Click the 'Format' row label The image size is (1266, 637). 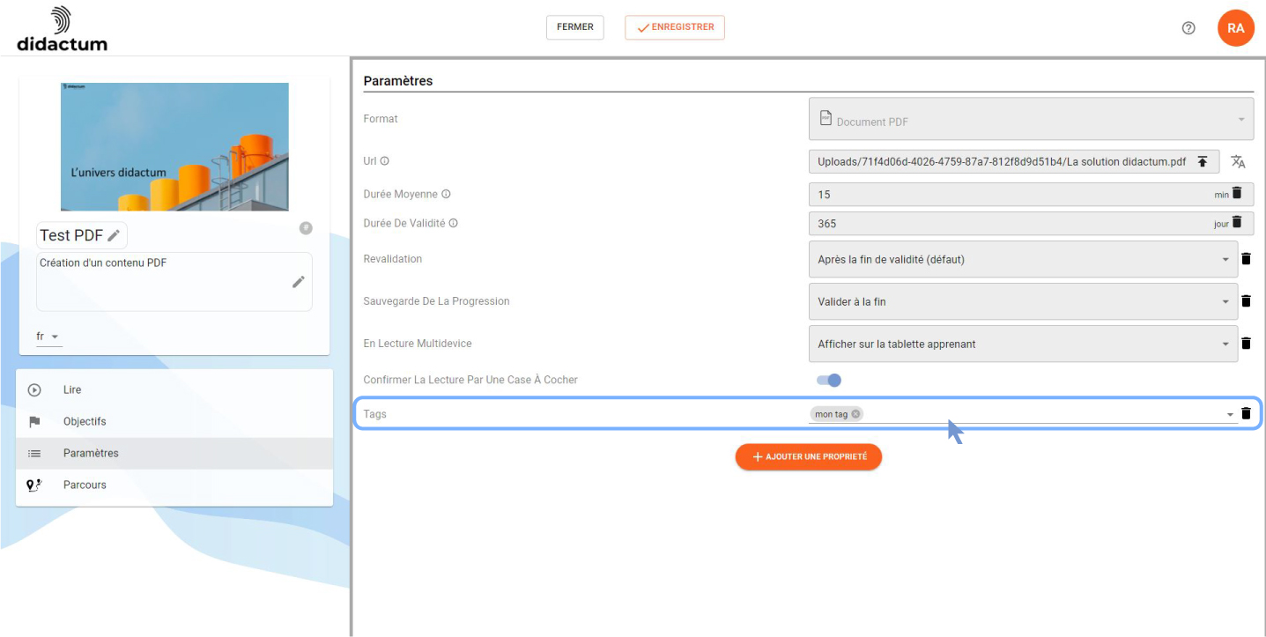click(x=381, y=119)
